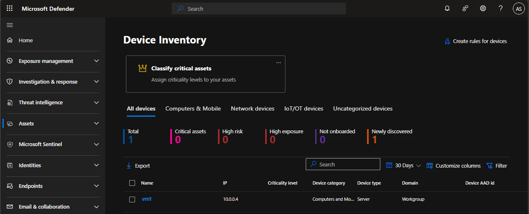Sort by the Name column header

point(147,183)
